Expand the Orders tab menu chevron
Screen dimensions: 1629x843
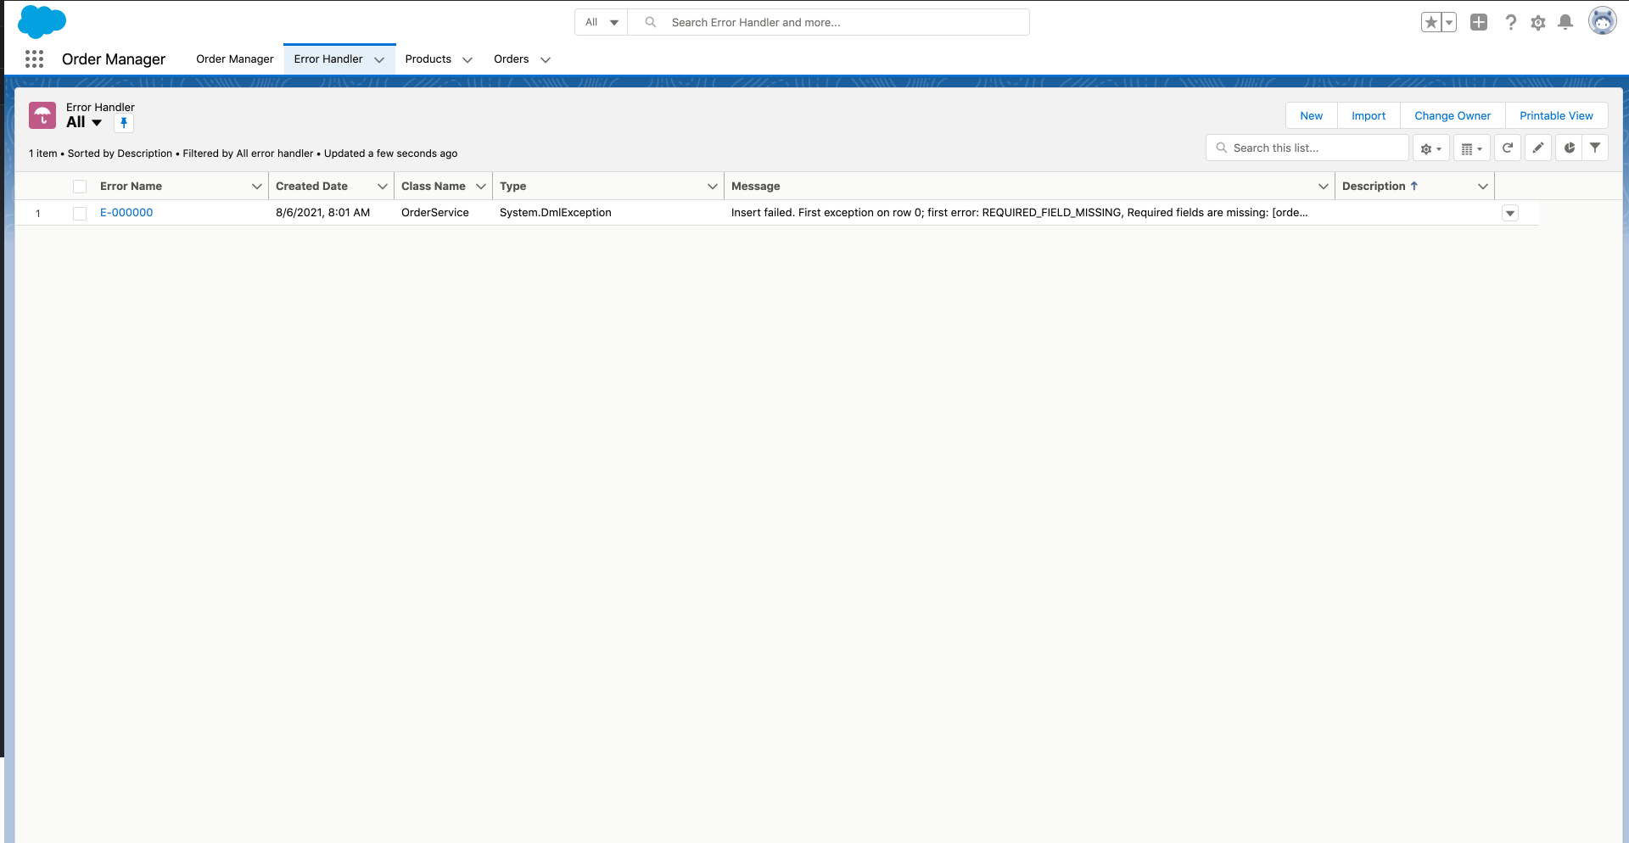click(546, 59)
